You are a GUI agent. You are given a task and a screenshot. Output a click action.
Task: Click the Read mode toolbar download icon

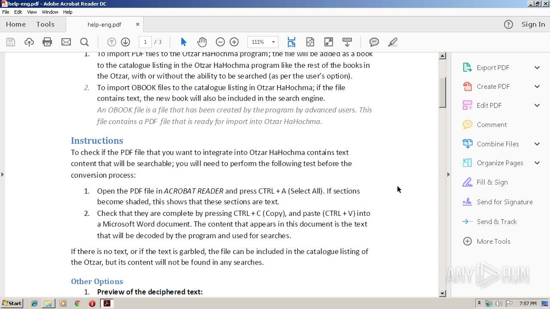(x=347, y=42)
